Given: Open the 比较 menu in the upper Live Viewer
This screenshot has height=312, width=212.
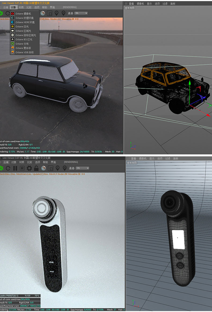Looking at the screenshot, I should pyautogui.click(x=29, y=7).
